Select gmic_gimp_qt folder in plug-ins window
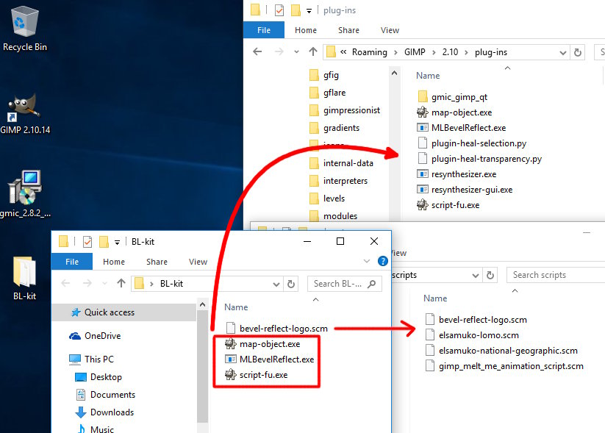The image size is (605, 433). tap(453, 97)
